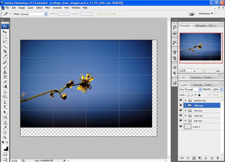
Task: Swap foreground and background colors
Action: 7,142
